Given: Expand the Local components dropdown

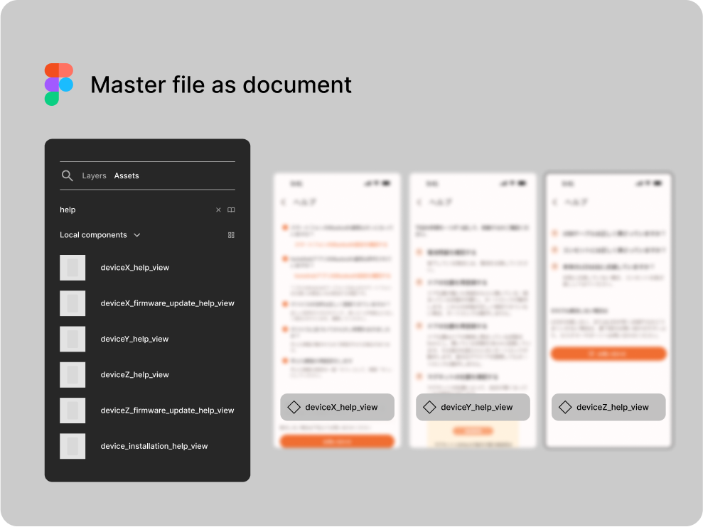Looking at the screenshot, I should click(137, 234).
